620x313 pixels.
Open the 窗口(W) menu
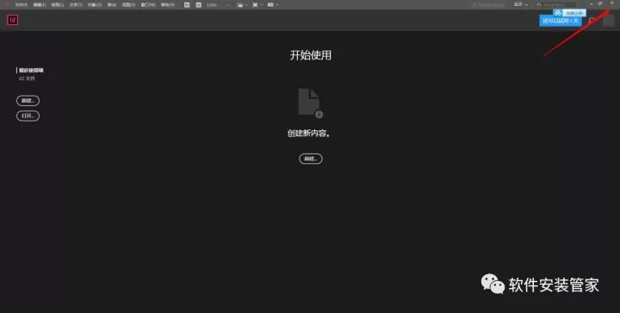point(148,5)
